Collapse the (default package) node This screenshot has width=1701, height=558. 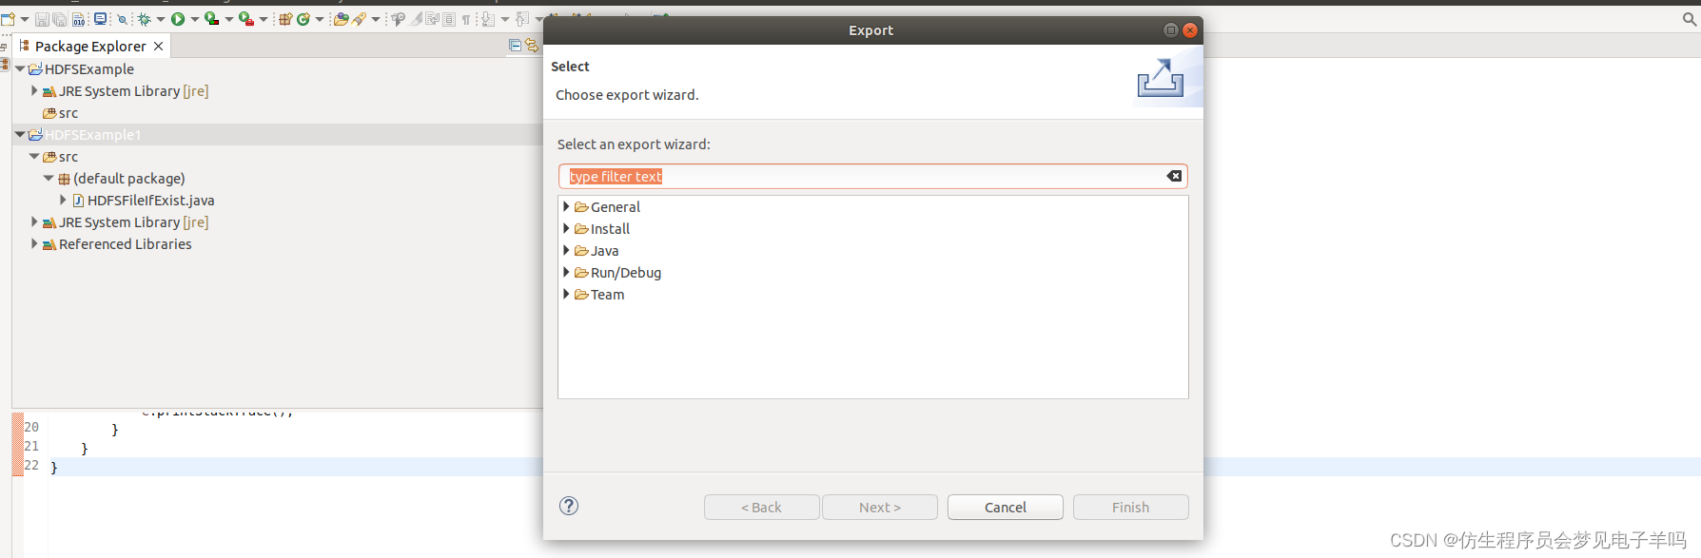[x=49, y=178]
